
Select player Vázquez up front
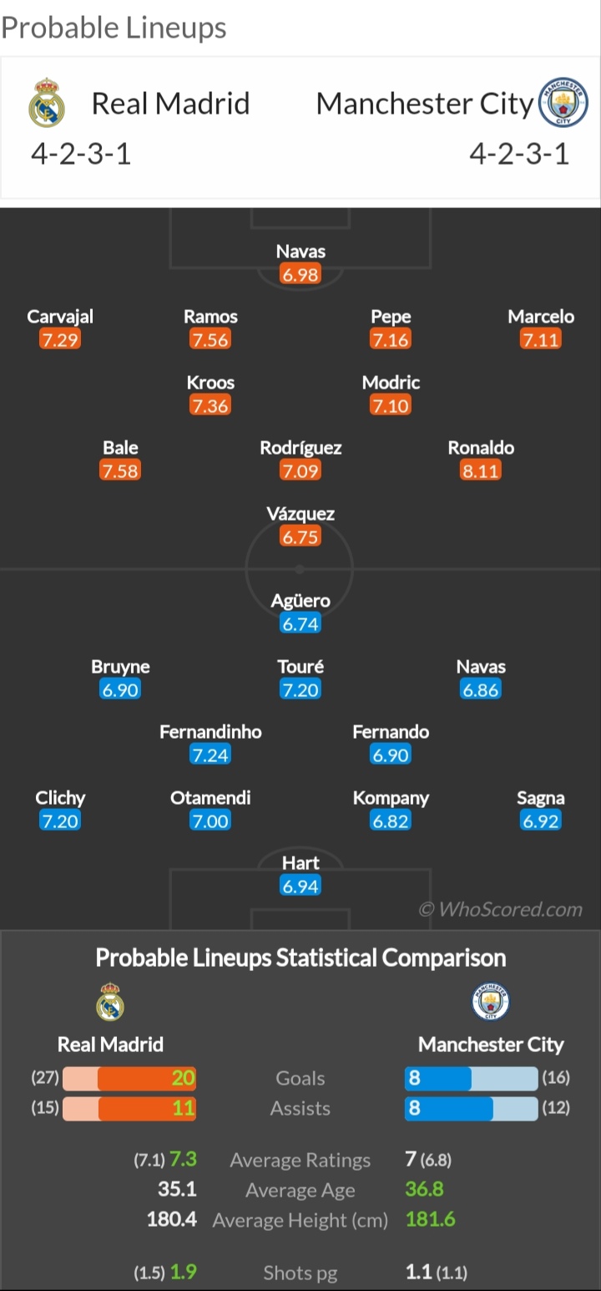click(300, 513)
